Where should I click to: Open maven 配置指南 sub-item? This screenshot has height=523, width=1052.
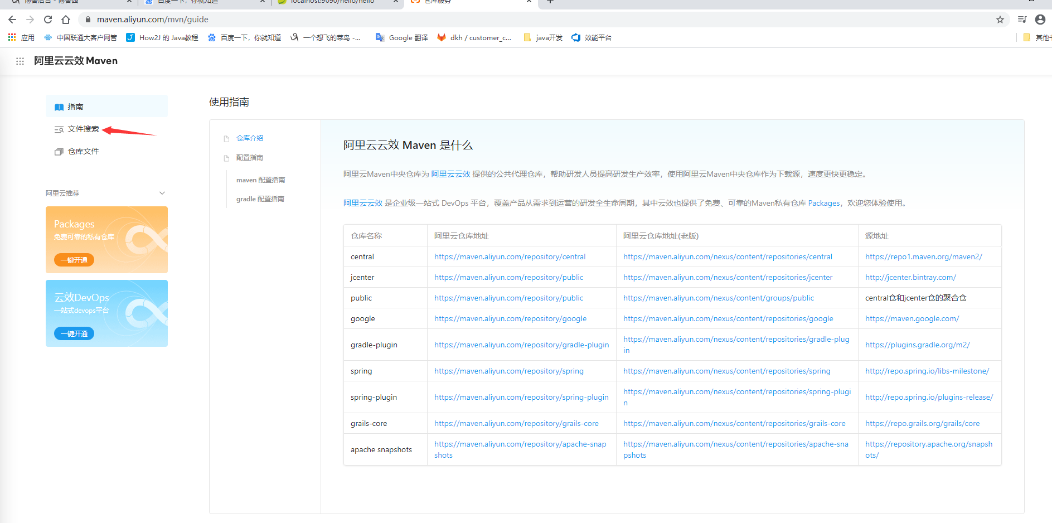(x=260, y=180)
